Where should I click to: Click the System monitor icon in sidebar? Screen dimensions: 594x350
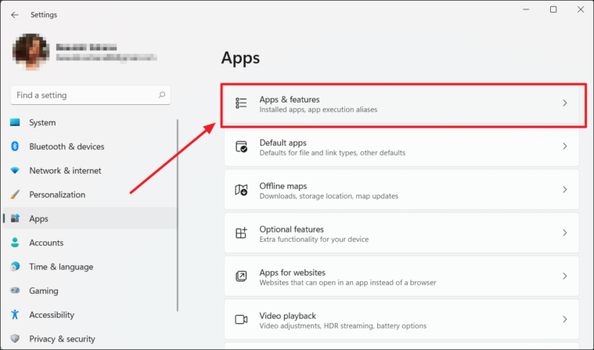pyautogui.click(x=15, y=122)
